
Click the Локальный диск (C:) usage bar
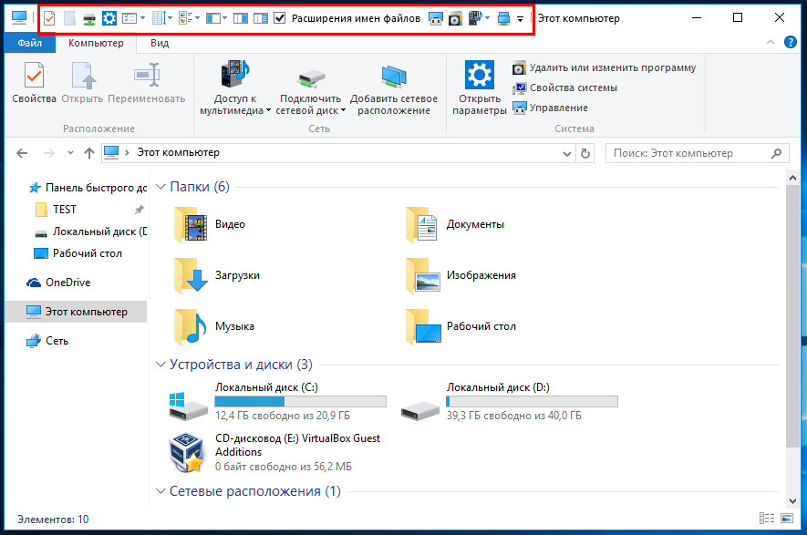click(x=301, y=402)
